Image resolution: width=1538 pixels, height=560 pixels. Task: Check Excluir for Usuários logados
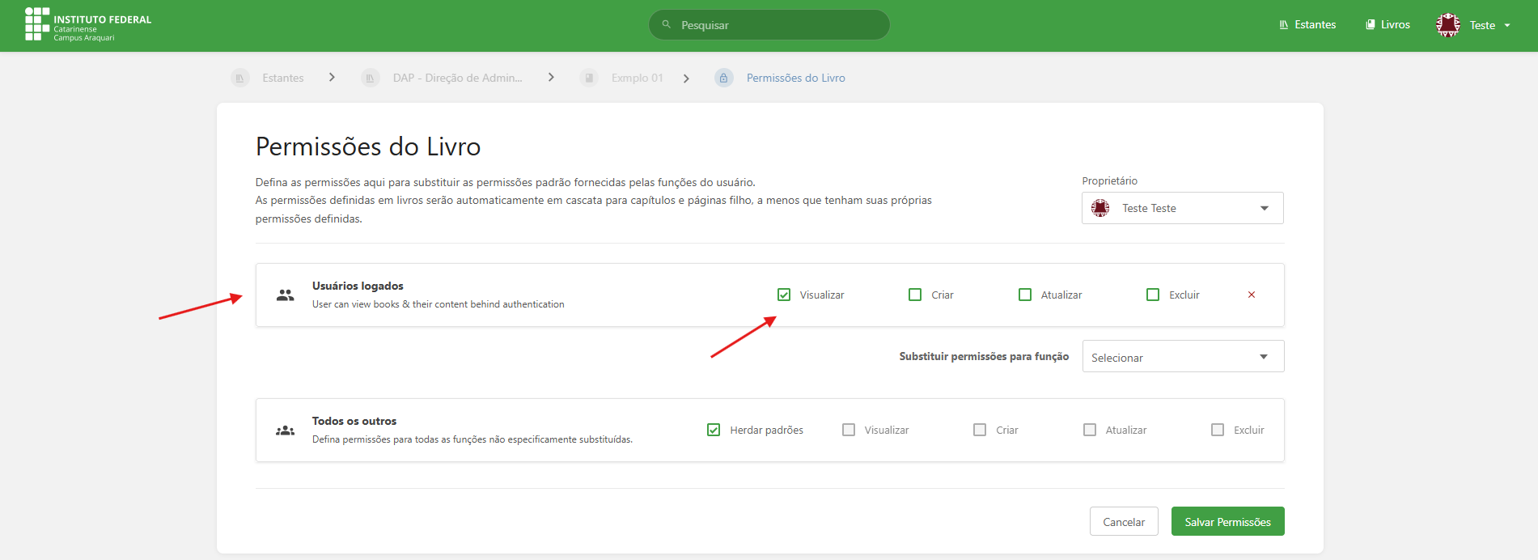pos(1153,295)
